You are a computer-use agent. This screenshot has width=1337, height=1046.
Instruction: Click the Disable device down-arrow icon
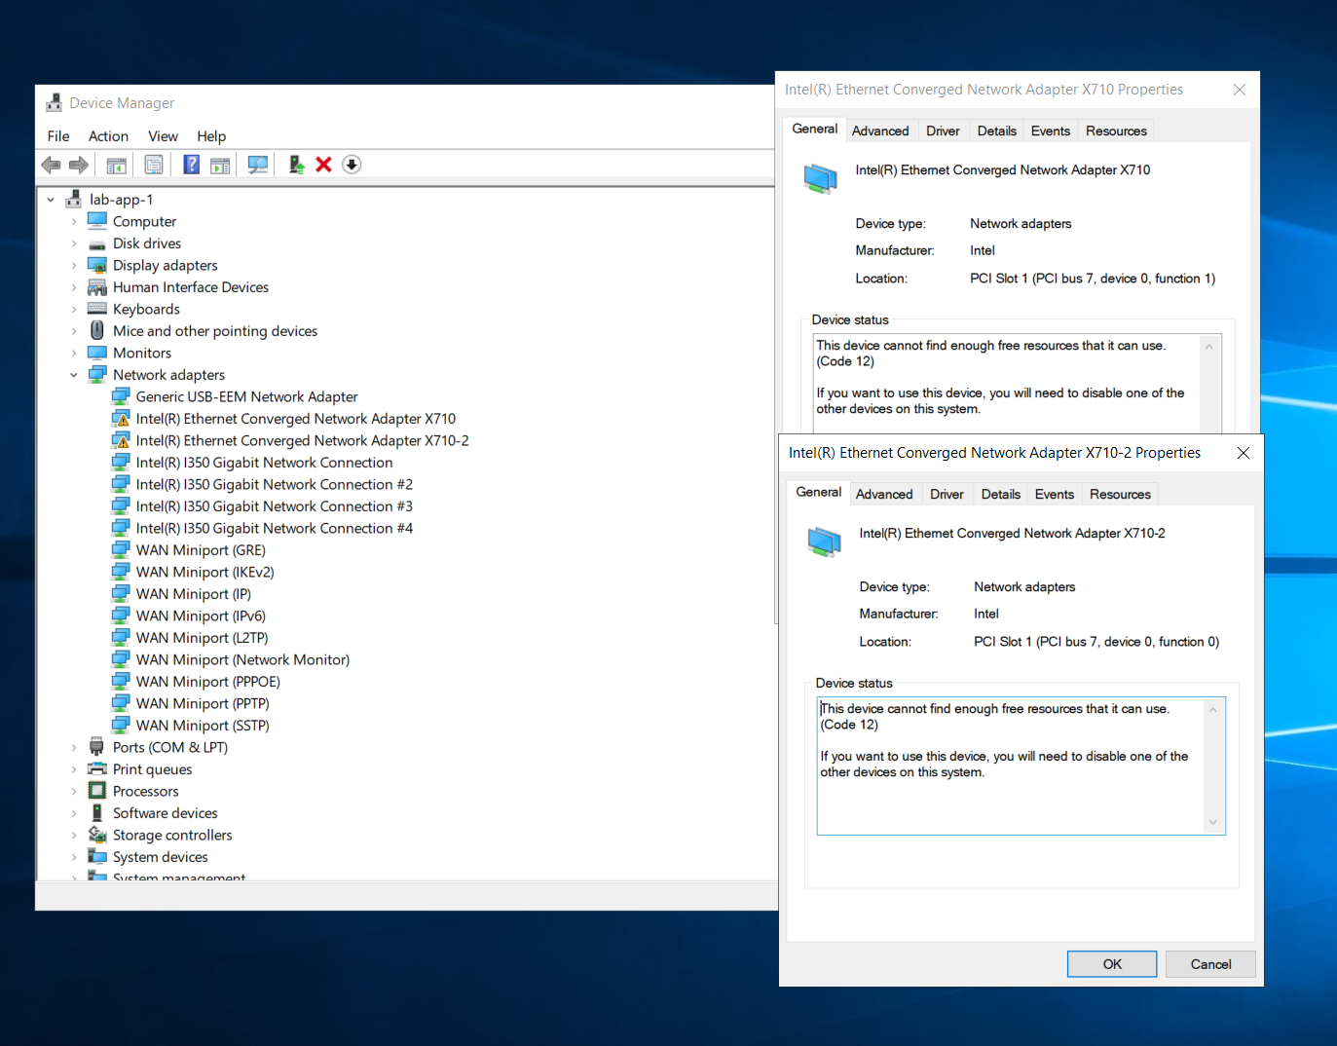352,165
